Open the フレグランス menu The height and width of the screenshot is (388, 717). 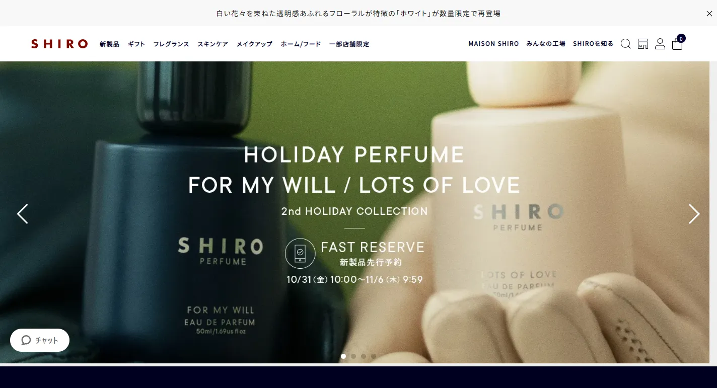[x=171, y=44]
